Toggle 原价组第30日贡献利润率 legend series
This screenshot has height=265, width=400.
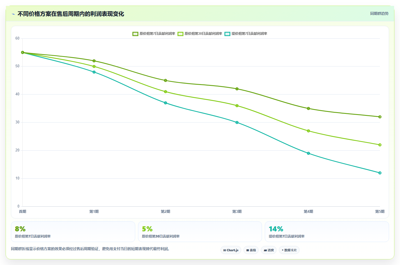[x=200, y=34]
